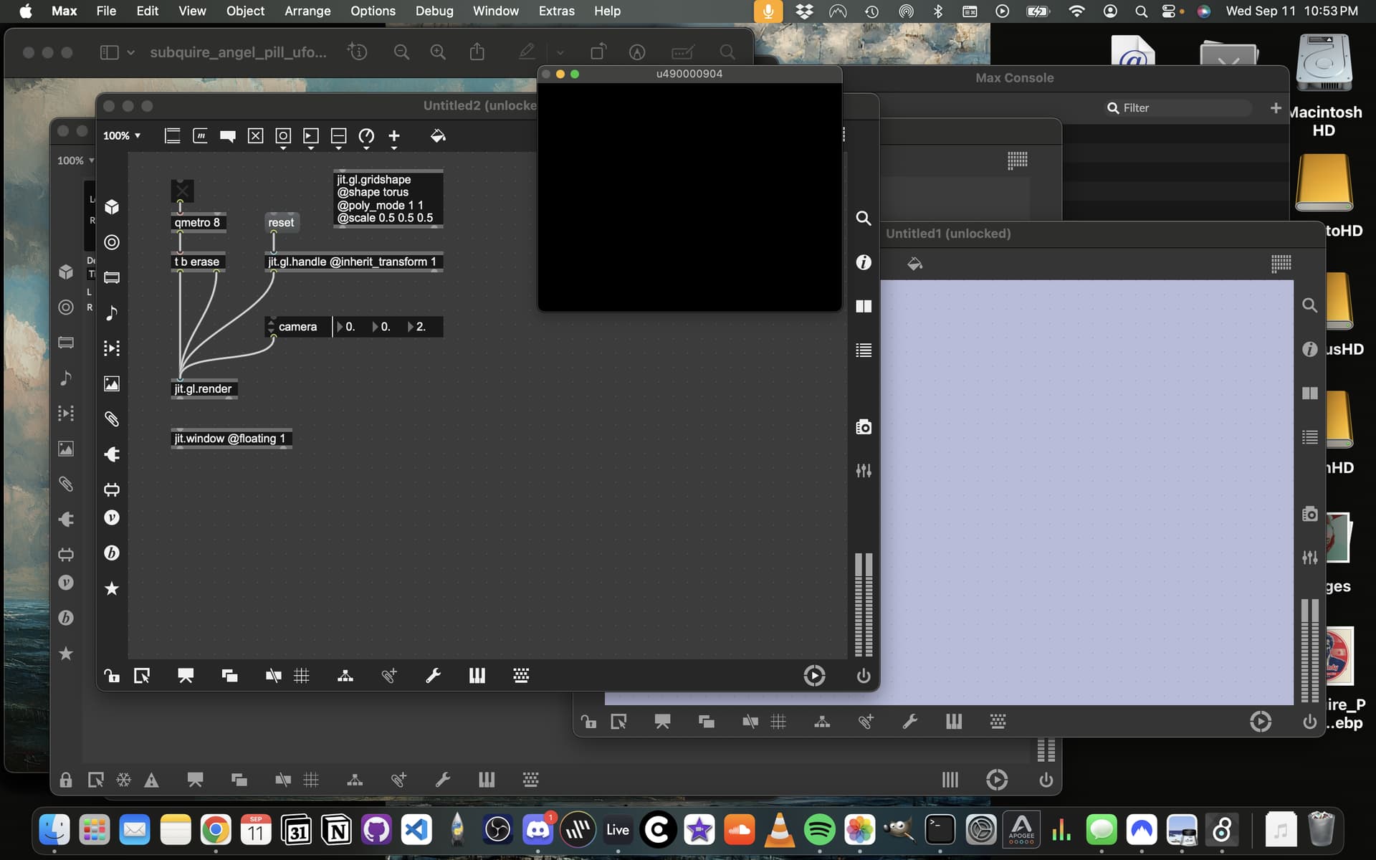Click the Format Palette paint bucket icon
The height and width of the screenshot is (860, 1376).
[438, 135]
